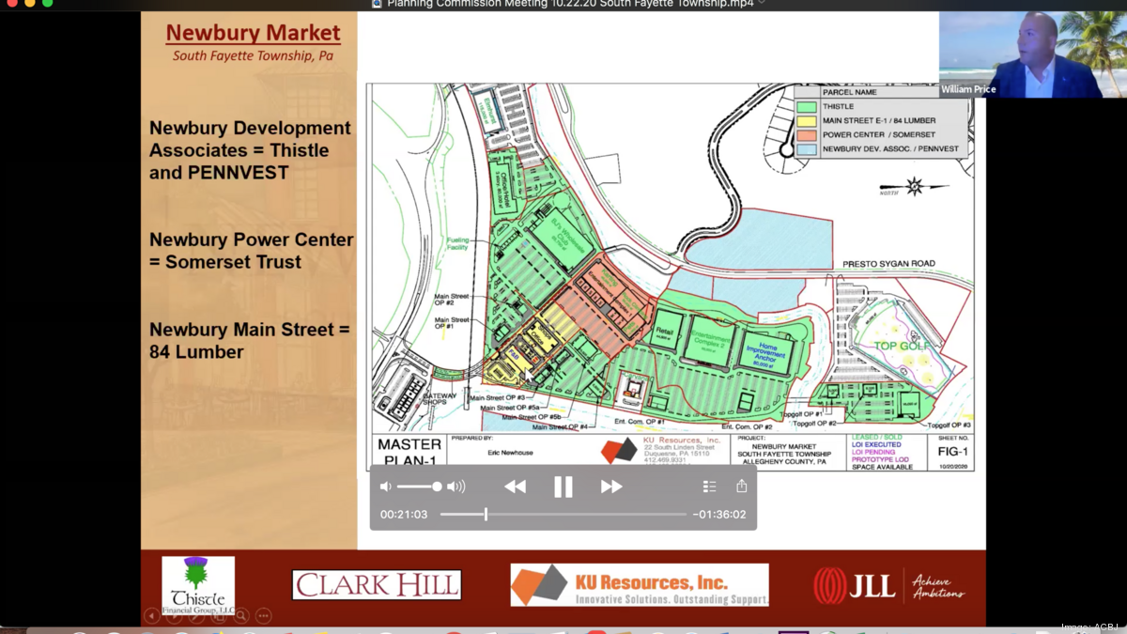Viewport: 1127px width, 634px height.
Task: Click the South Fayette Township, Pa subtitle
Action: point(254,56)
